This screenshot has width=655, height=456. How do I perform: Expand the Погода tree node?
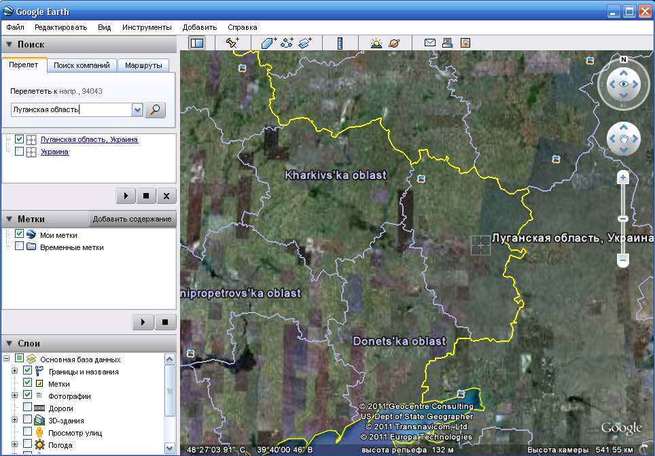15,444
